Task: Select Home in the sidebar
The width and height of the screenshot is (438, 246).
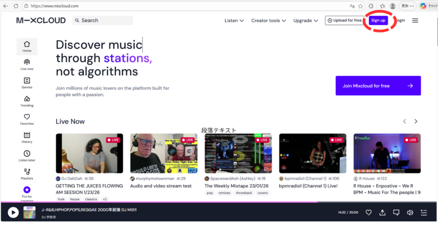Action: [27, 47]
